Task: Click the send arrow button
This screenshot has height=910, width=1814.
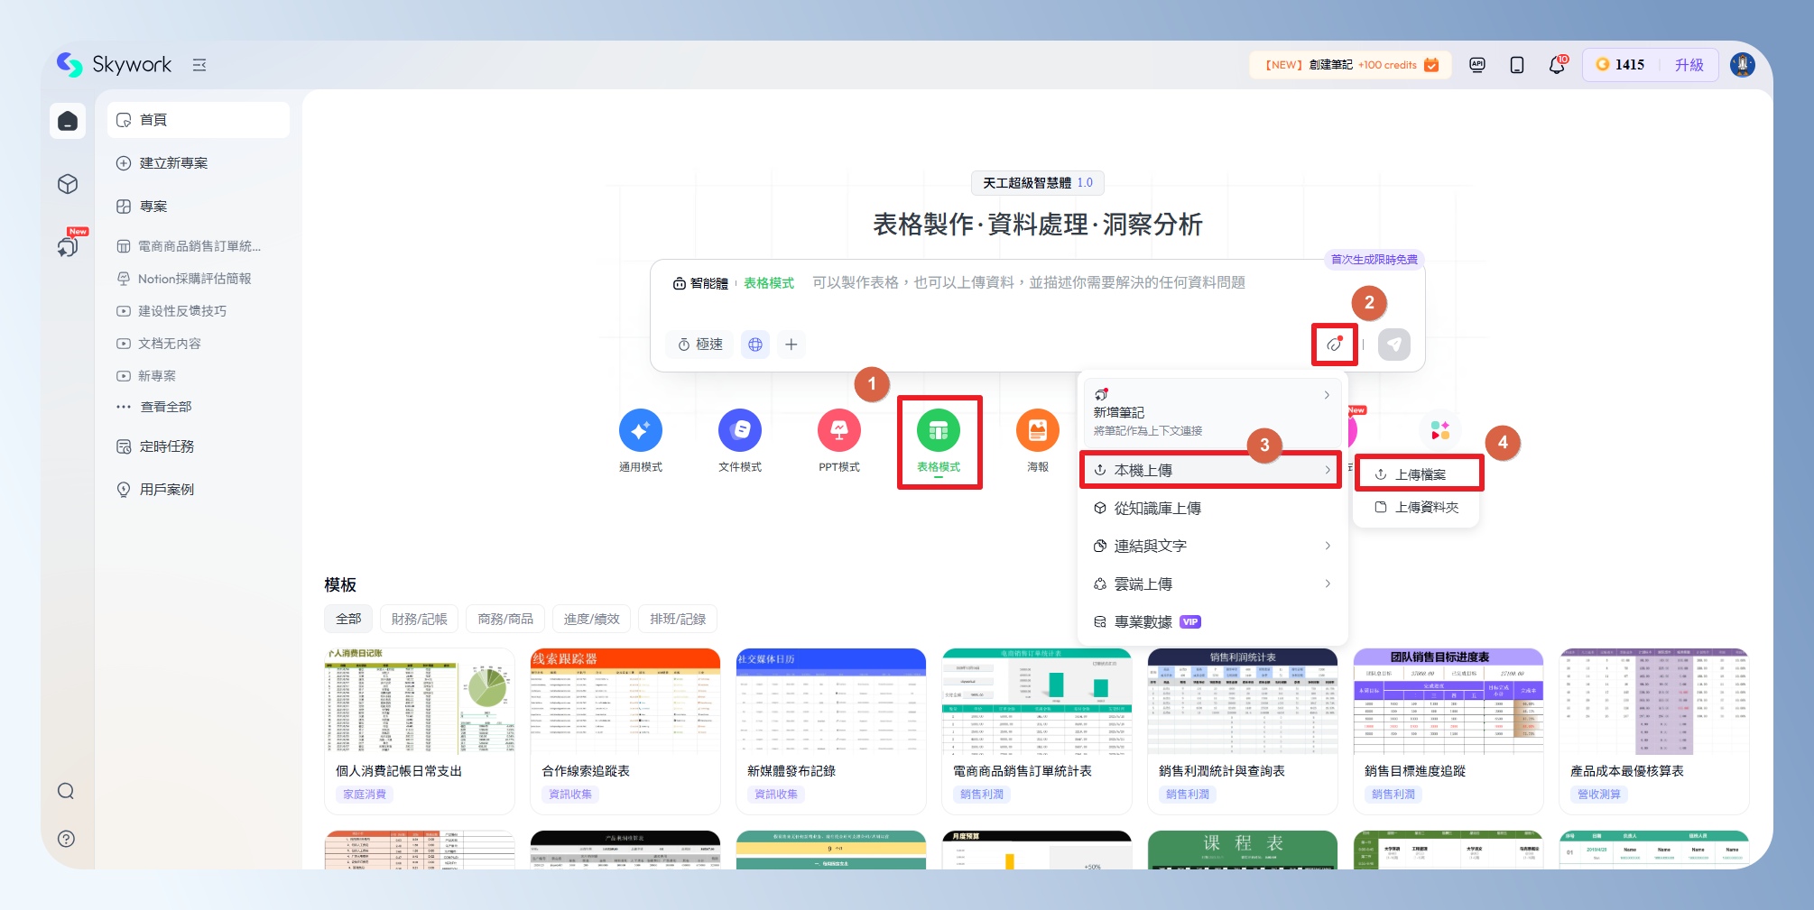Action: pyautogui.click(x=1393, y=345)
